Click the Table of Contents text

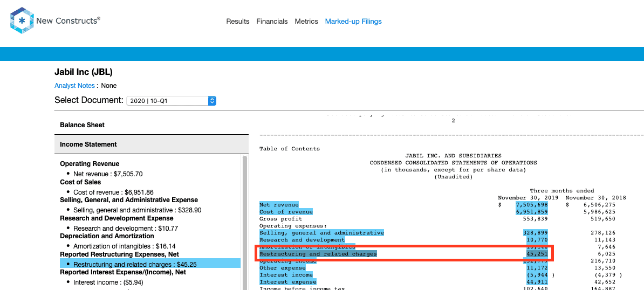290,148
